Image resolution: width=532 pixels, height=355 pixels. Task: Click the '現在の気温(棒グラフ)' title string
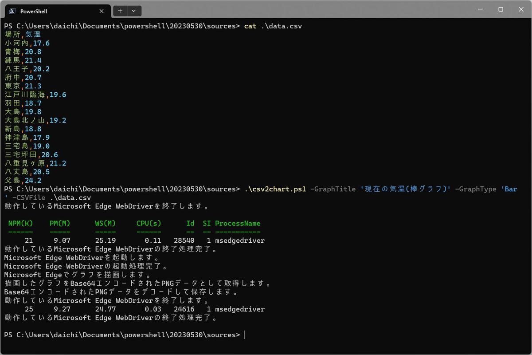point(405,189)
